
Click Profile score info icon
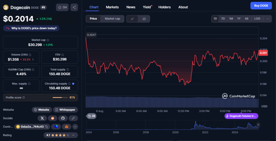click(x=24, y=98)
